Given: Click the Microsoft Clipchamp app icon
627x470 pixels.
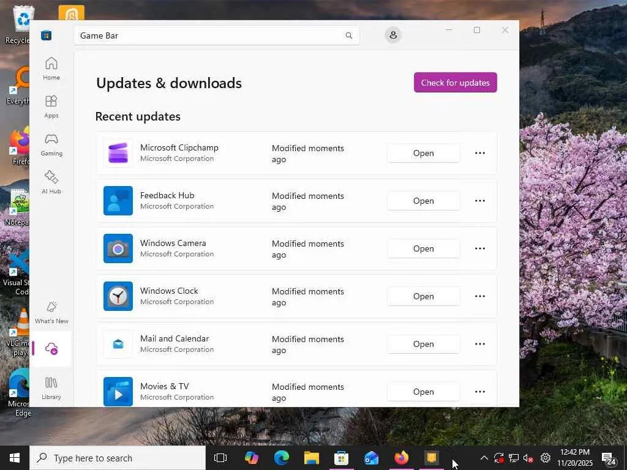Looking at the screenshot, I should 118,153.
